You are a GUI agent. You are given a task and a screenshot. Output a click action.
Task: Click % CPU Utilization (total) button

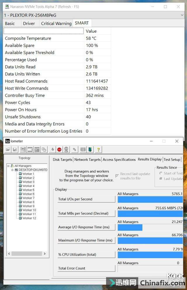[x=86, y=255]
